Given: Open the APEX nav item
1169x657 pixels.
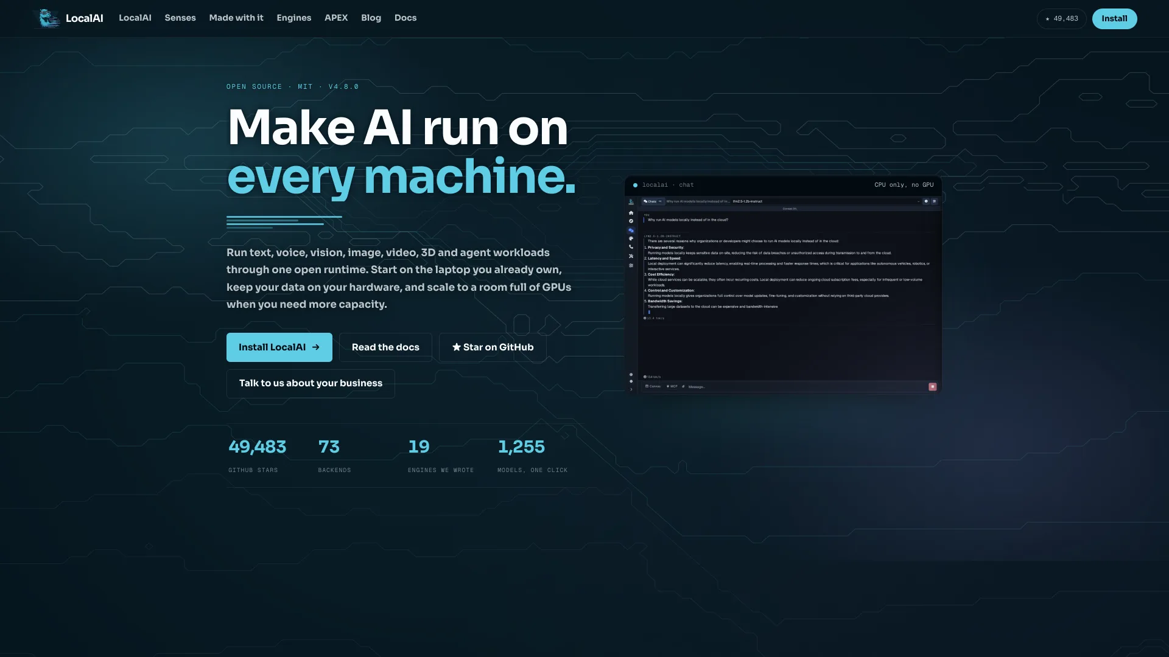Looking at the screenshot, I should tap(336, 18).
